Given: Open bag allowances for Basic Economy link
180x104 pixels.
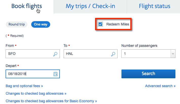Looking at the screenshot, I should pyautogui.click(x=51, y=101).
